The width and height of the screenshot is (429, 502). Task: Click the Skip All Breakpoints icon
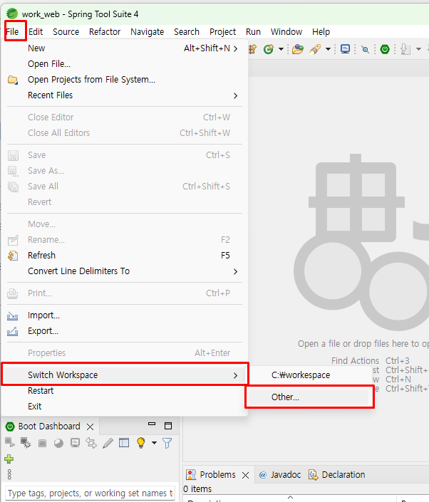[x=365, y=49]
